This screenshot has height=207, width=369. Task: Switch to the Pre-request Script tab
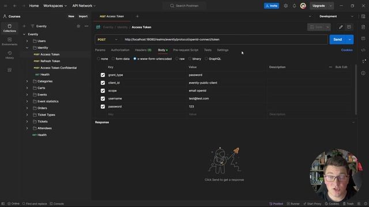(186, 50)
